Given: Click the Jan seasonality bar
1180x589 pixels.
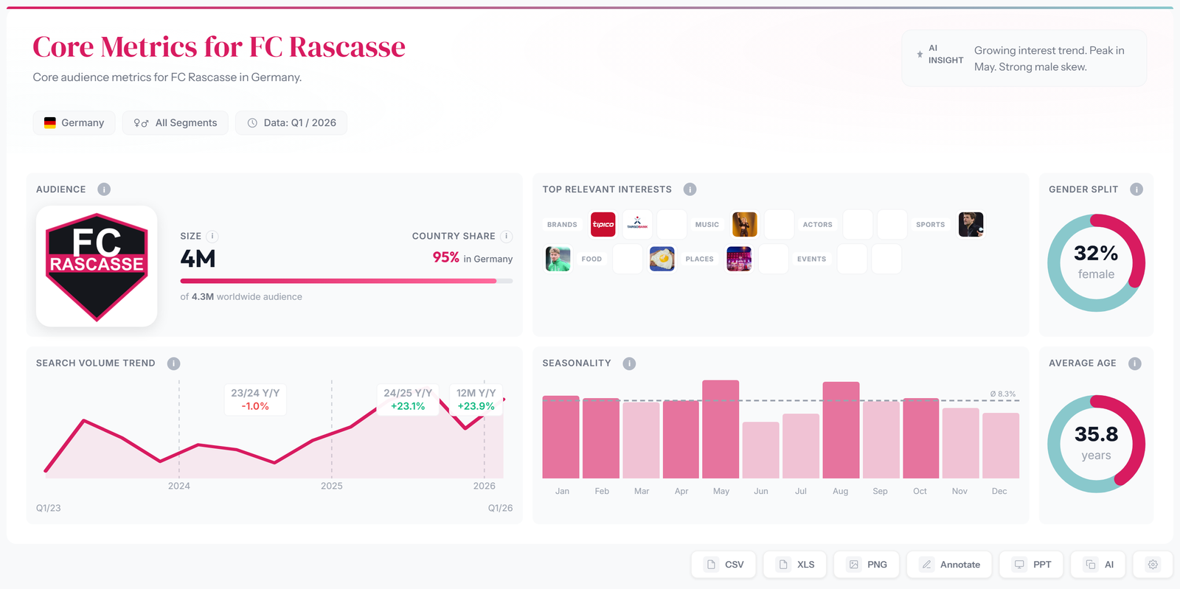Looking at the screenshot, I should coord(560,437).
